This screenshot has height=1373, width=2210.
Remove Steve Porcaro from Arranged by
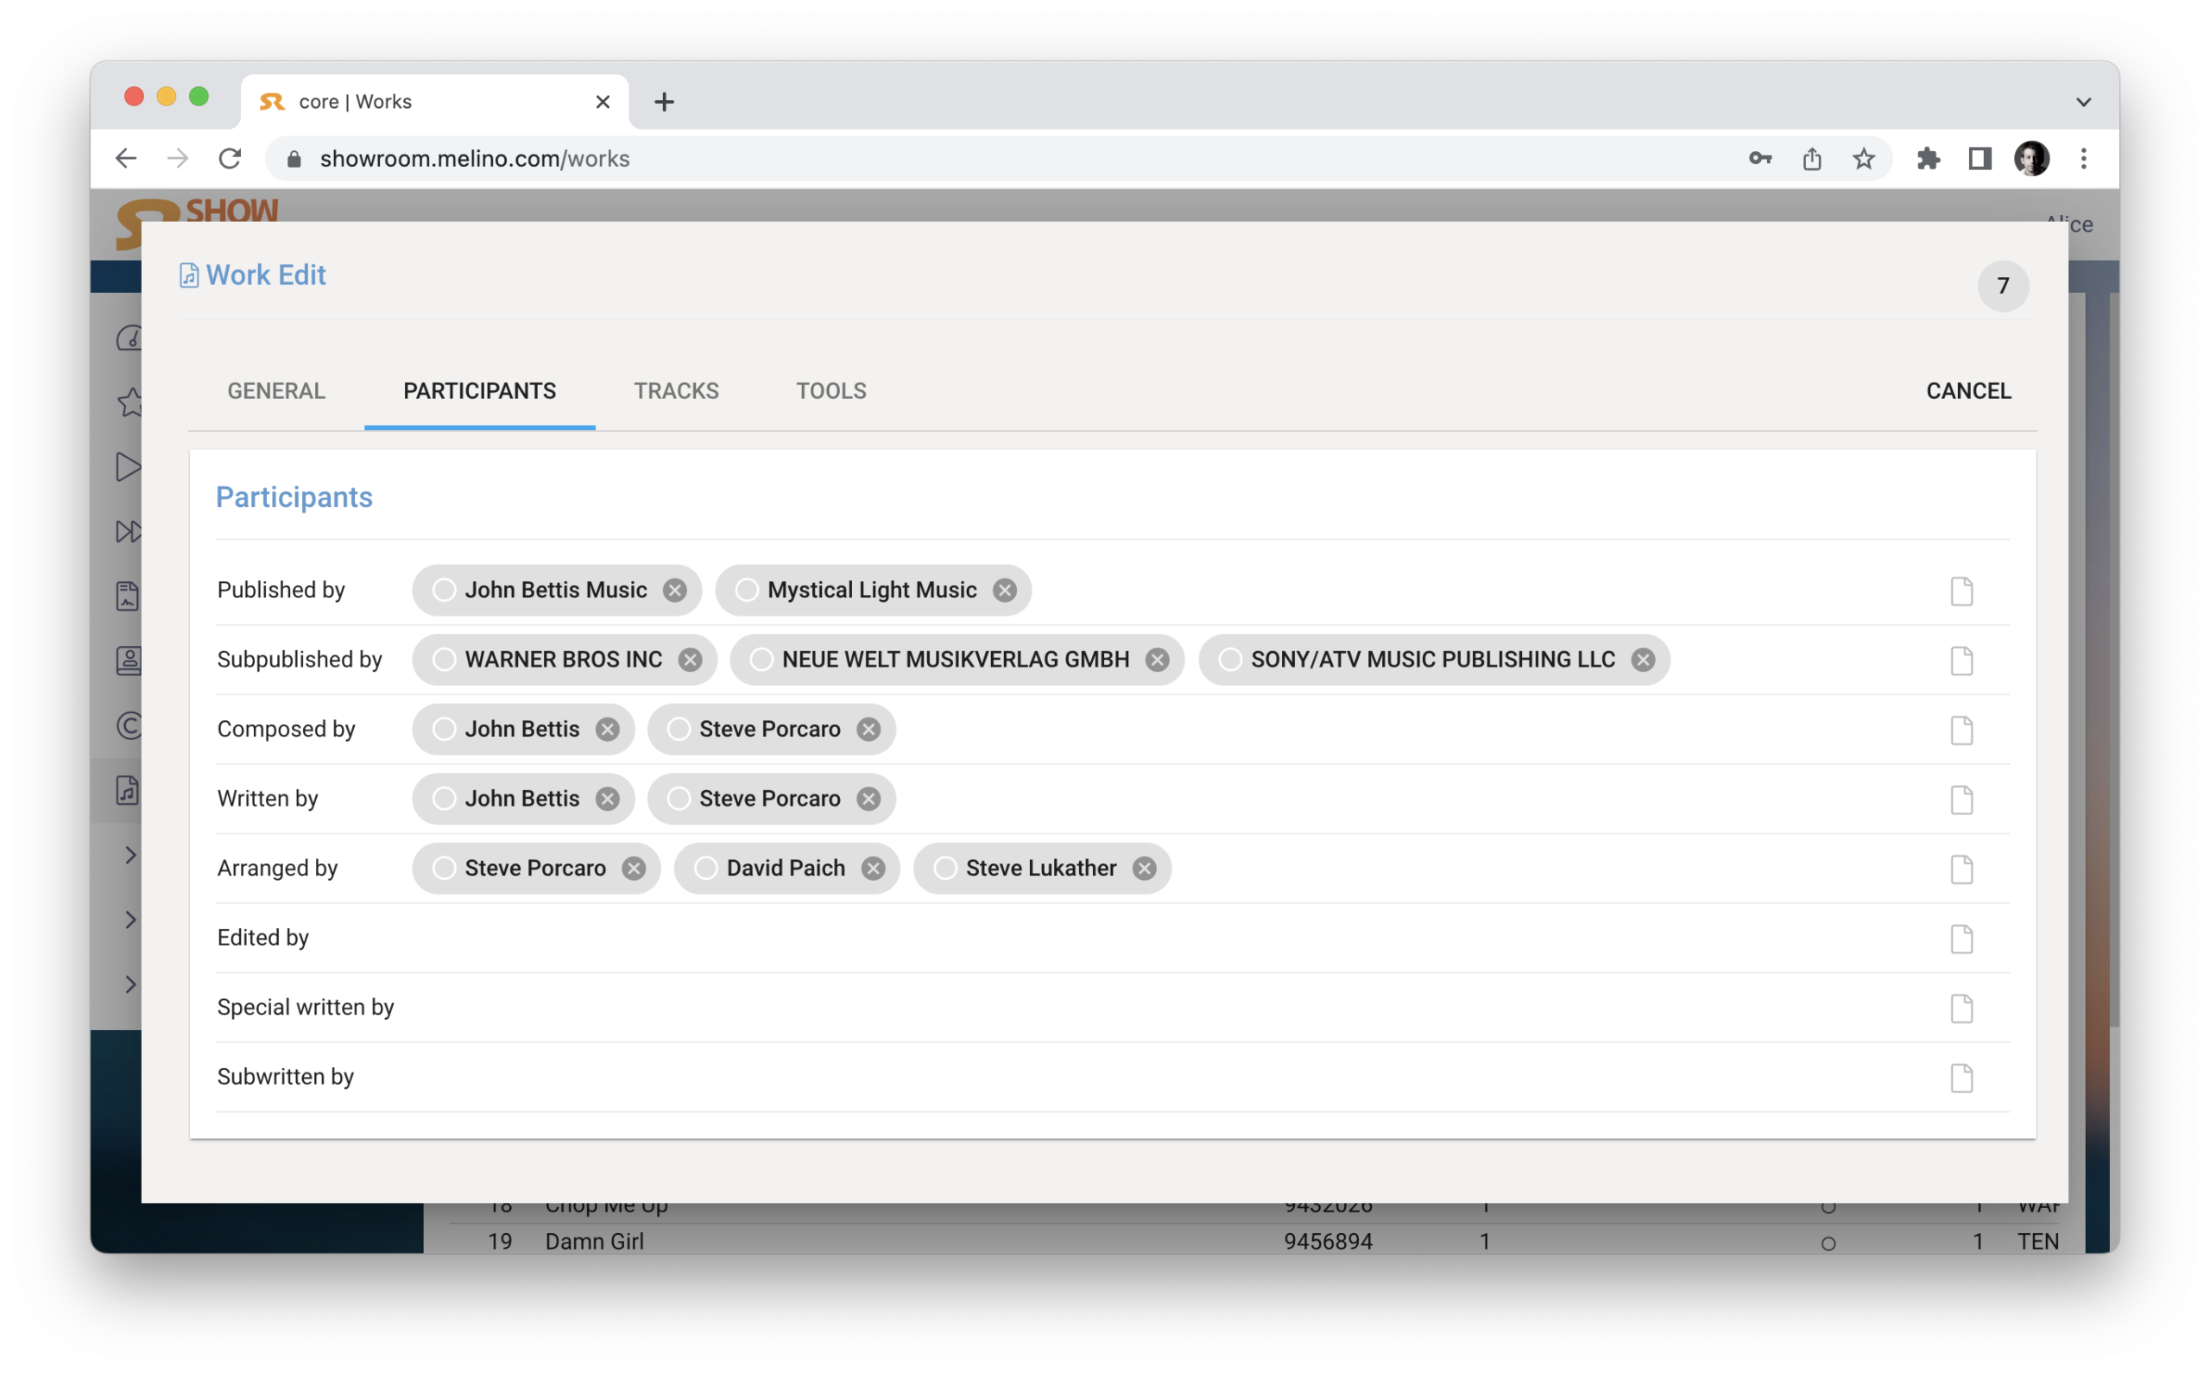point(634,869)
